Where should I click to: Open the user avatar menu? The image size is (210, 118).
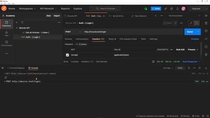(x=183, y=9)
